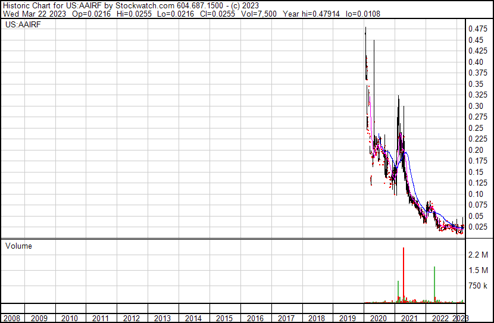The image size is (494, 323).
Task: Click the 2012 year label
Action: click(132, 318)
